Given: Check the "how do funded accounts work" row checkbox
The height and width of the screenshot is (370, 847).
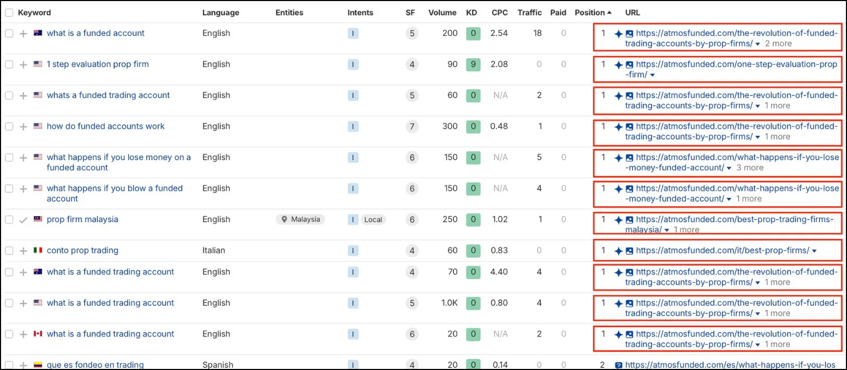Looking at the screenshot, I should click(9, 126).
